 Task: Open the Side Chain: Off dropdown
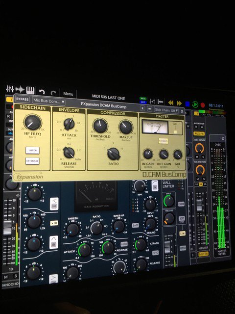point(166,110)
